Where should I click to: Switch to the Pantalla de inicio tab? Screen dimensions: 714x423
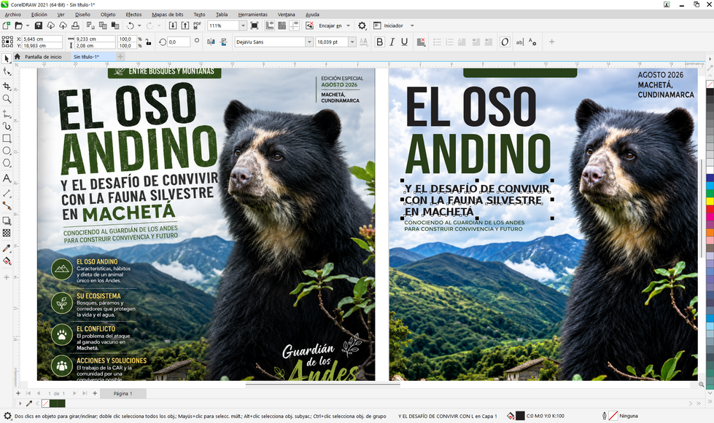pyautogui.click(x=43, y=57)
